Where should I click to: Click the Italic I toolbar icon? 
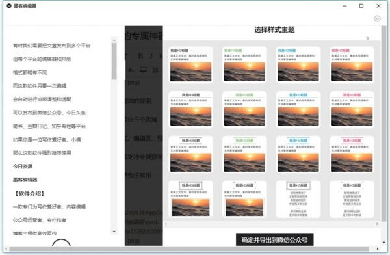(x=151, y=56)
